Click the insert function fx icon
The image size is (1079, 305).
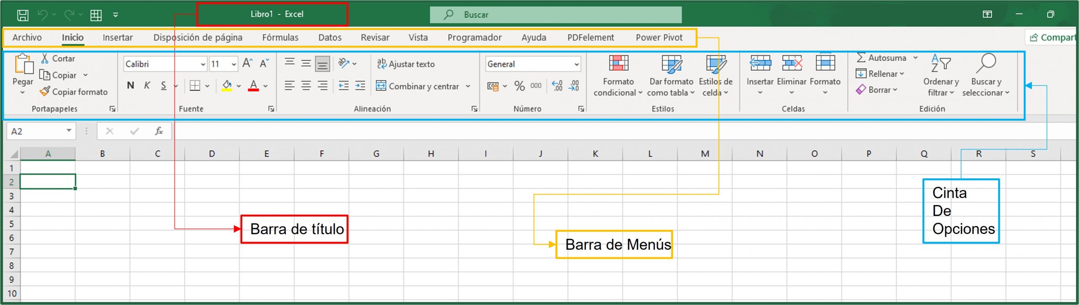coord(159,131)
